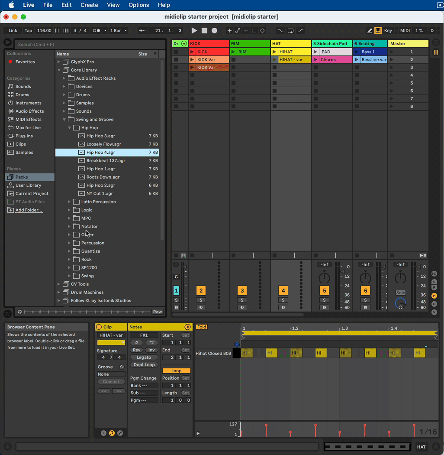Click the browser preview volume slider
Image resolution: width=444 pixels, height=455 pixels.
(87, 312)
